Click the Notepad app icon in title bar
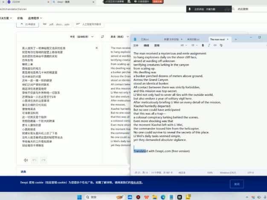 point(135,40)
